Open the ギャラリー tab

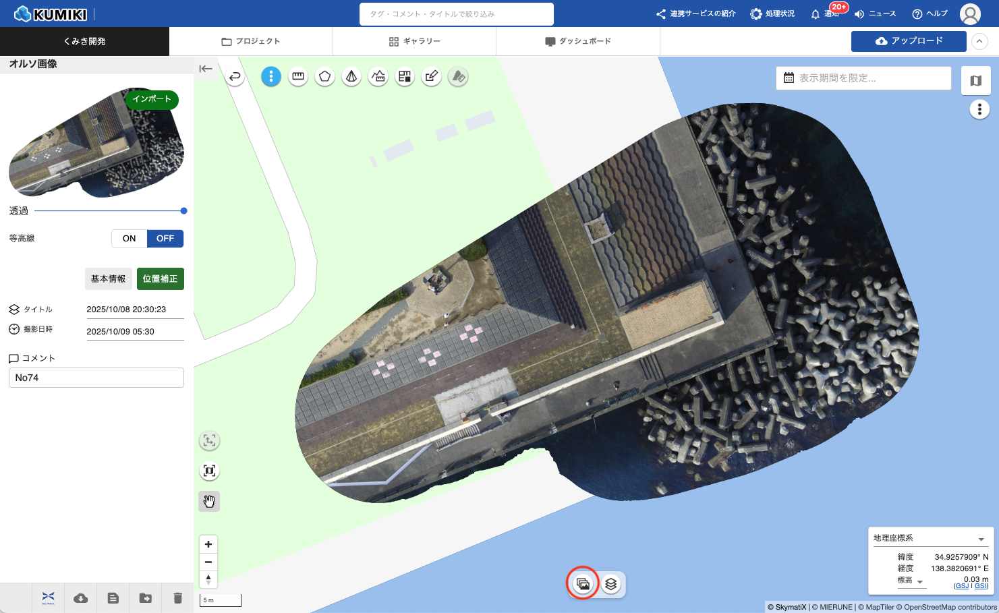[x=414, y=41]
